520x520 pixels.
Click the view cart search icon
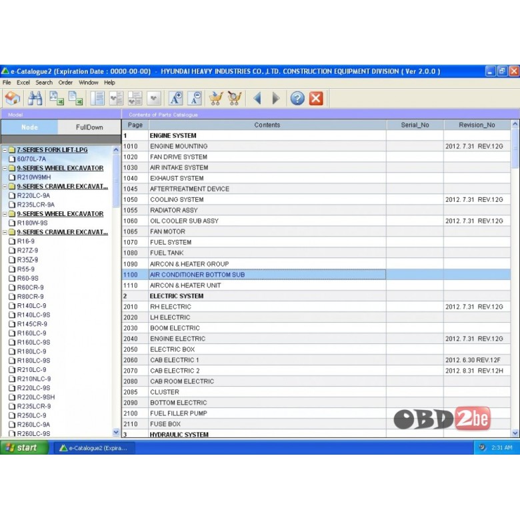[235, 99]
